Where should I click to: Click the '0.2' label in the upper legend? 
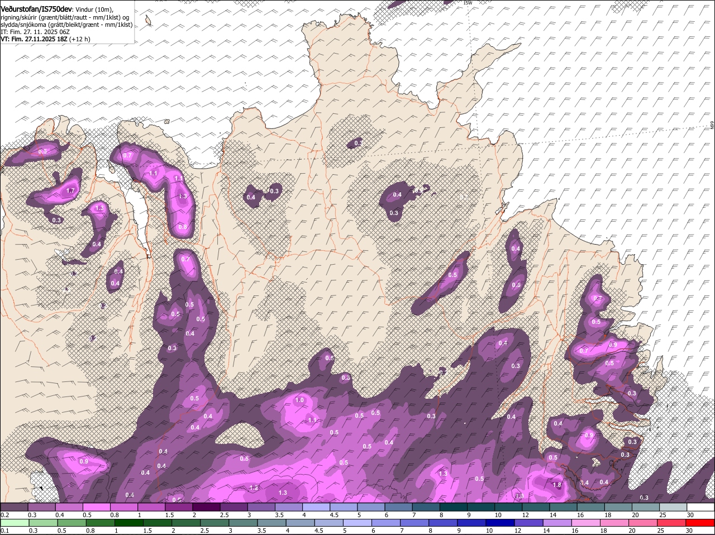pyautogui.click(x=4, y=515)
